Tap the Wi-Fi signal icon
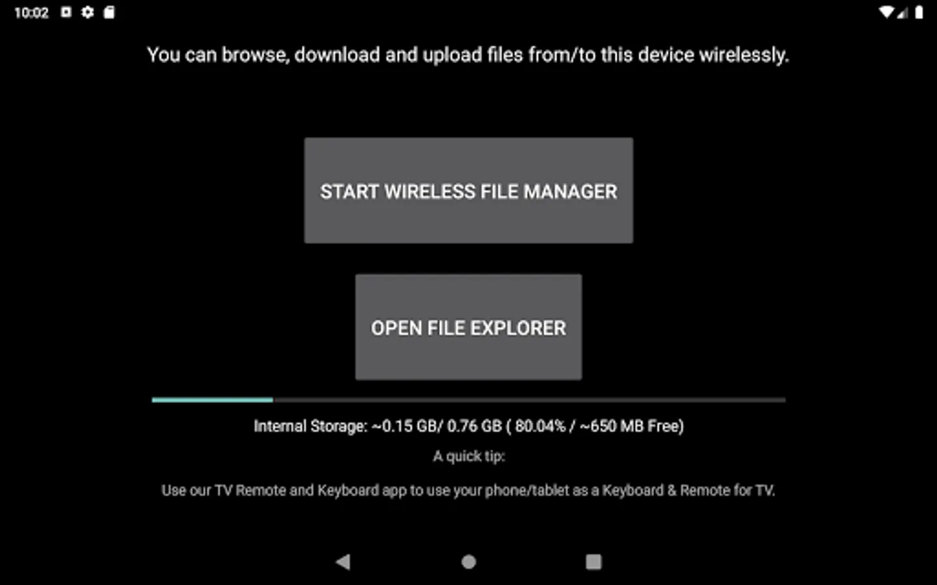The height and width of the screenshot is (585, 937). pyautogui.click(x=886, y=12)
